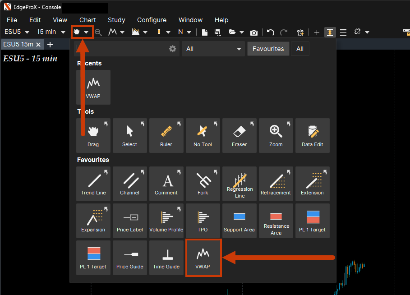The image size is (410, 295).
Task: Select the Trend Line tool
Action: click(93, 184)
